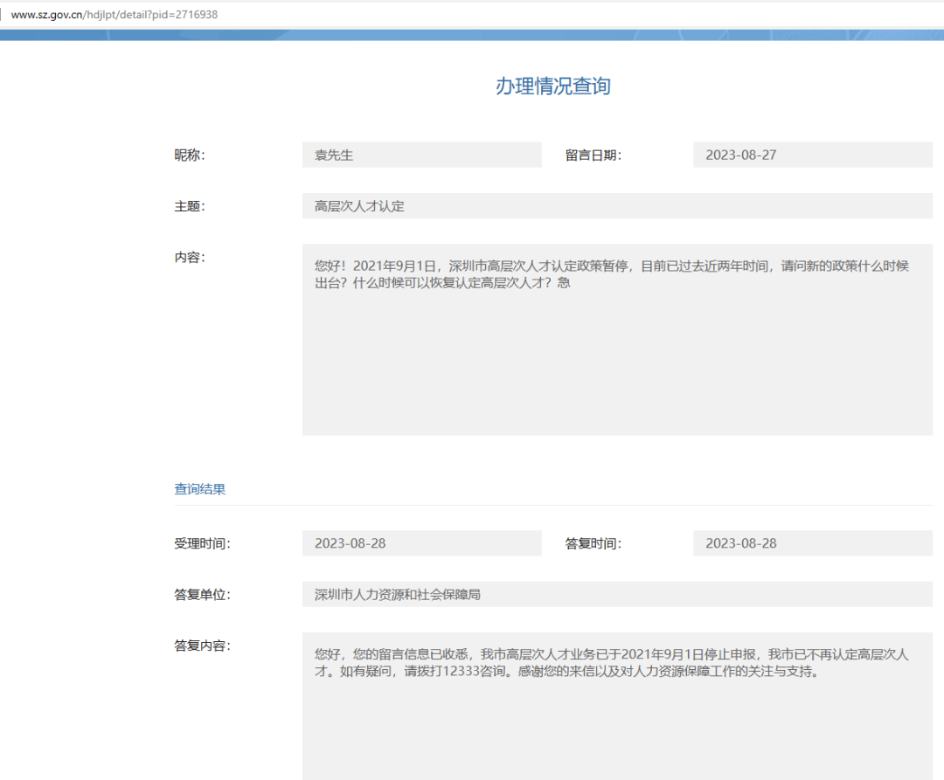944x780 pixels.
Task: Click the 答复单位 label
Action: point(202,595)
